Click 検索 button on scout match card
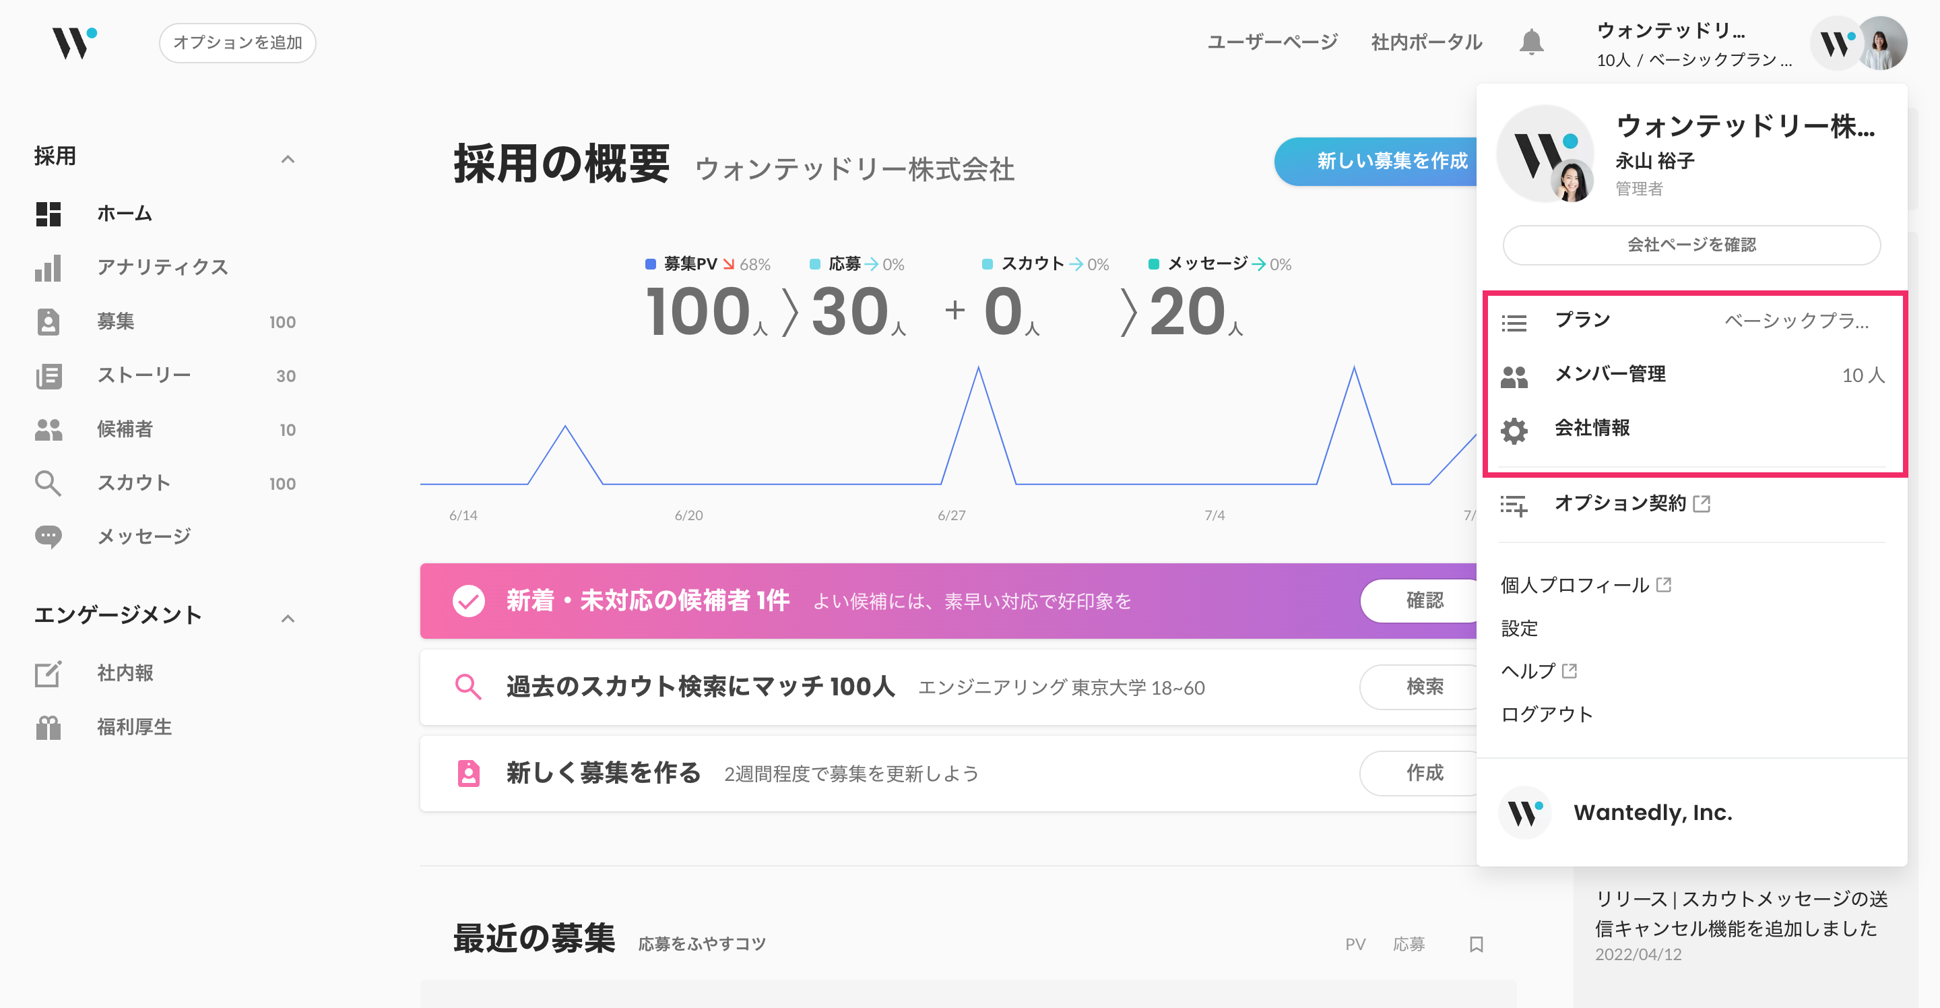The image size is (1940, 1008). pyautogui.click(x=1419, y=687)
